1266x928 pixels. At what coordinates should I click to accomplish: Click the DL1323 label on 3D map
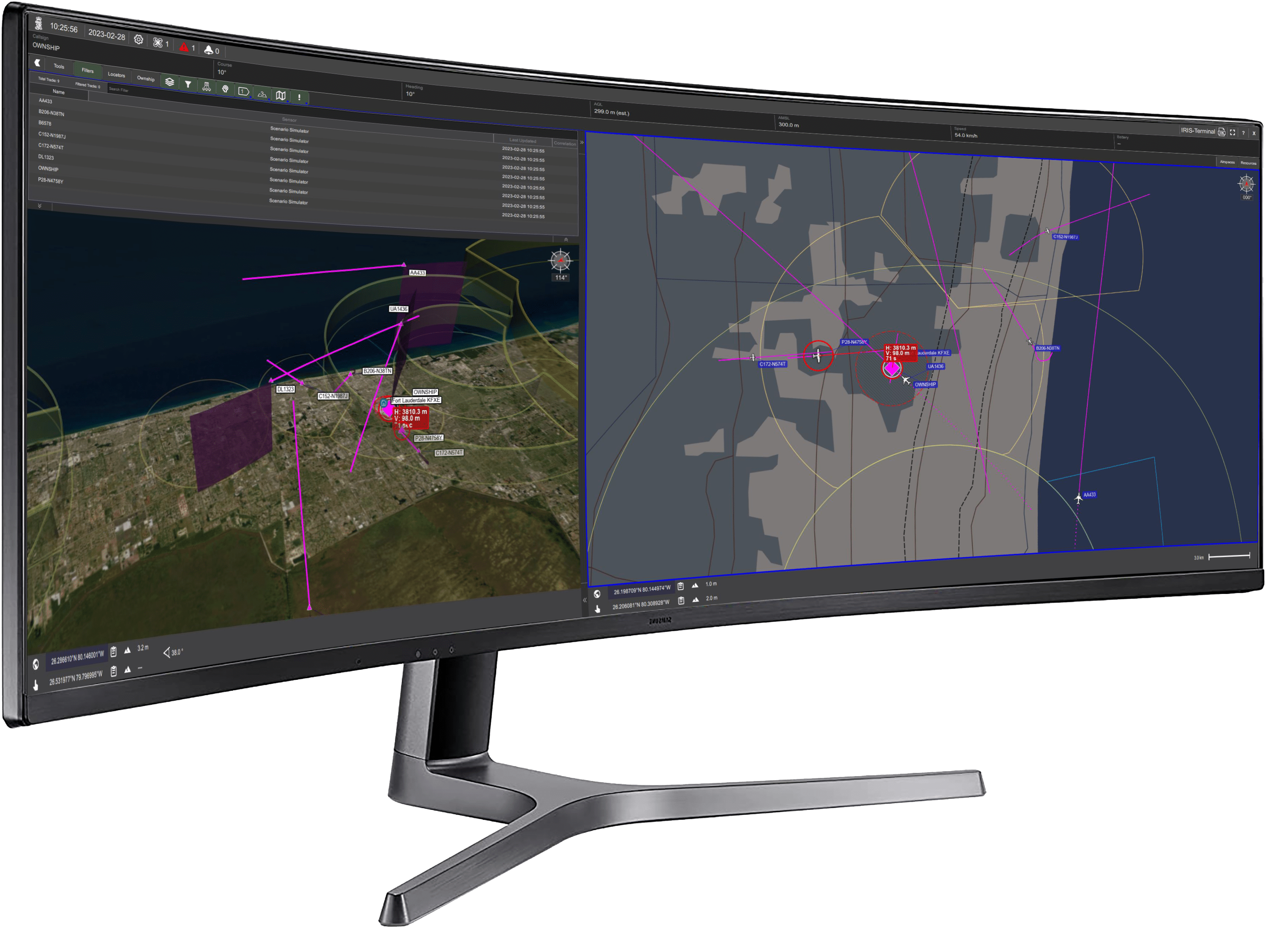286,389
